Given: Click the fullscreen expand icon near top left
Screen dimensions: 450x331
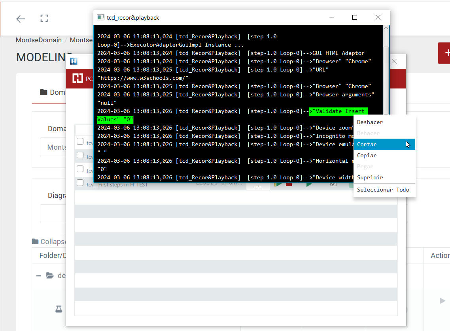Looking at the screenshot, I should (x=44, y=18).
